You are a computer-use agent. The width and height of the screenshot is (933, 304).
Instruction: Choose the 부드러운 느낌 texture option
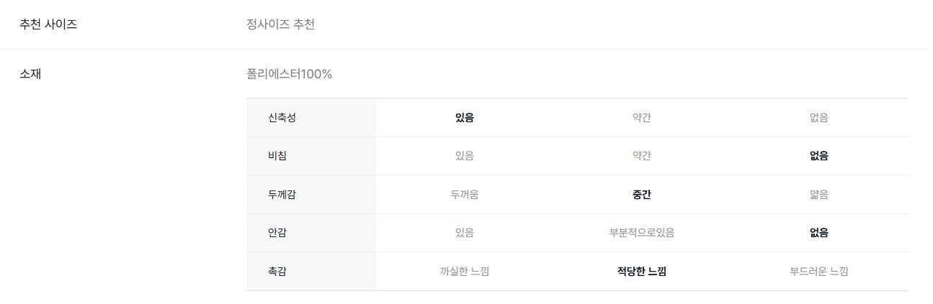(x=818, y=272)
